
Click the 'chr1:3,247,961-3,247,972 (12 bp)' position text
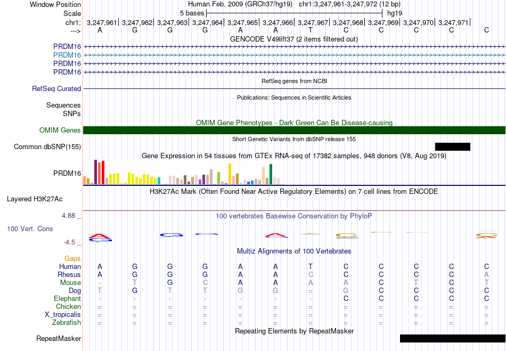pyautogui.click(x=350, y=4)
